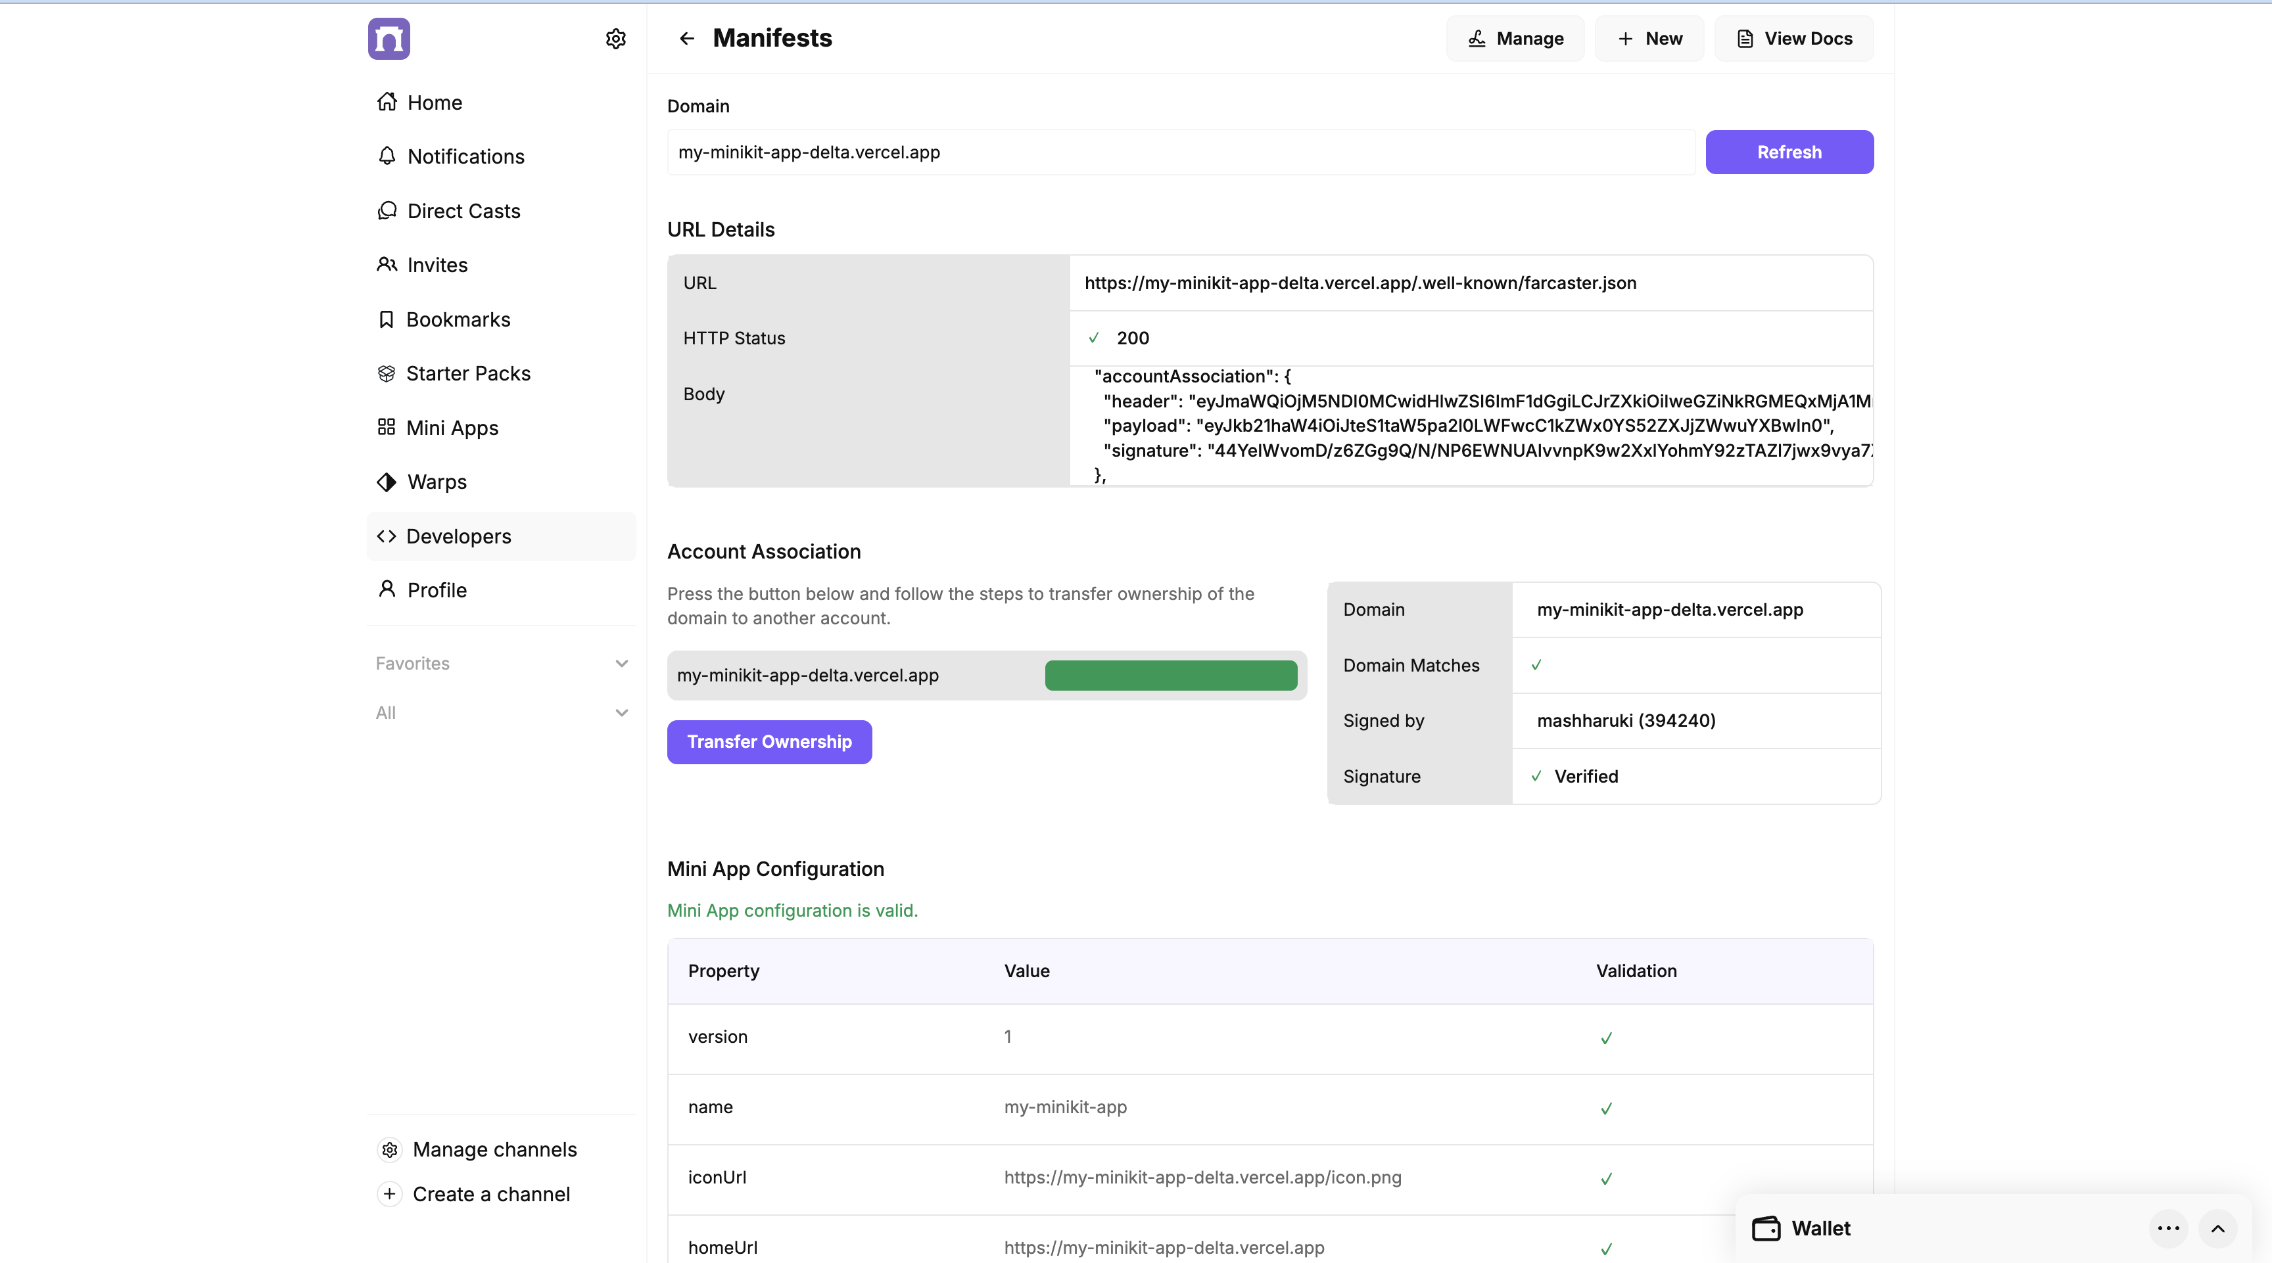The width and height of the screenshot is (2272, 1263).
Task: Click the Farcaster arch logo icon
Action: pos(389,39)
